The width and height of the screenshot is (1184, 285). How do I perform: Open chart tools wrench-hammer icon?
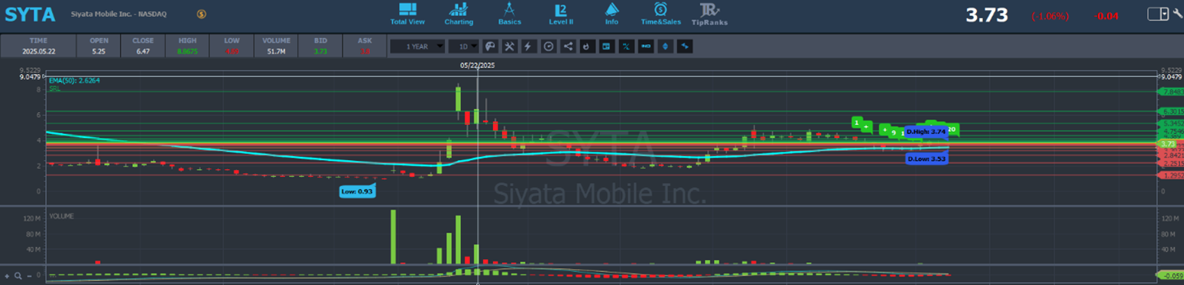tap(510, 46)
